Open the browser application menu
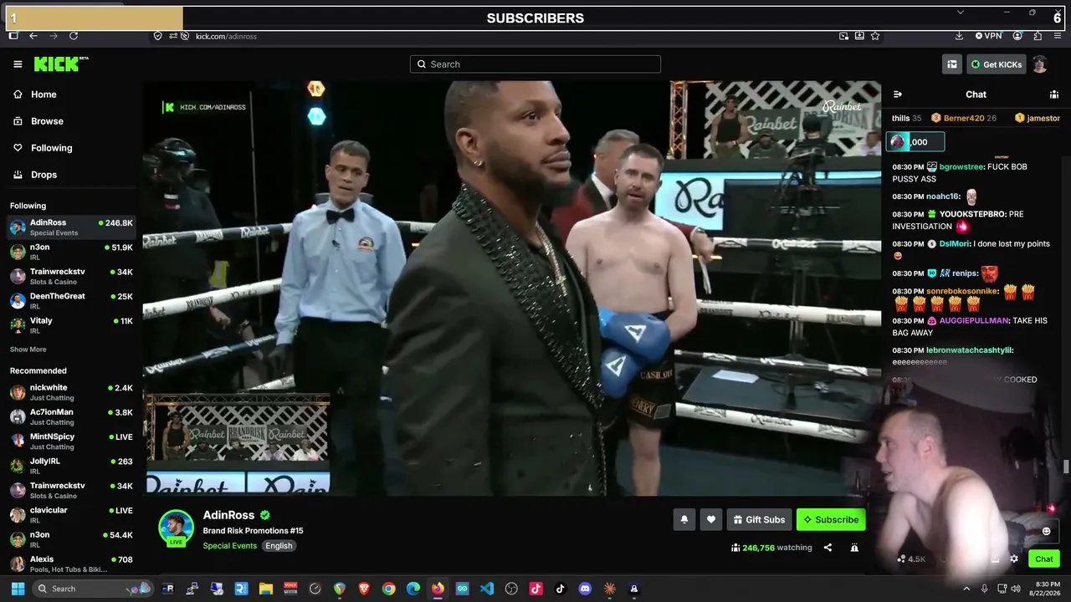Screen dimensions: 1071x602 tap(1058, 36)
